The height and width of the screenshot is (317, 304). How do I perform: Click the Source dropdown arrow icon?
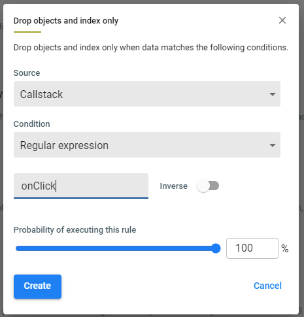click(x=273, y=94)
